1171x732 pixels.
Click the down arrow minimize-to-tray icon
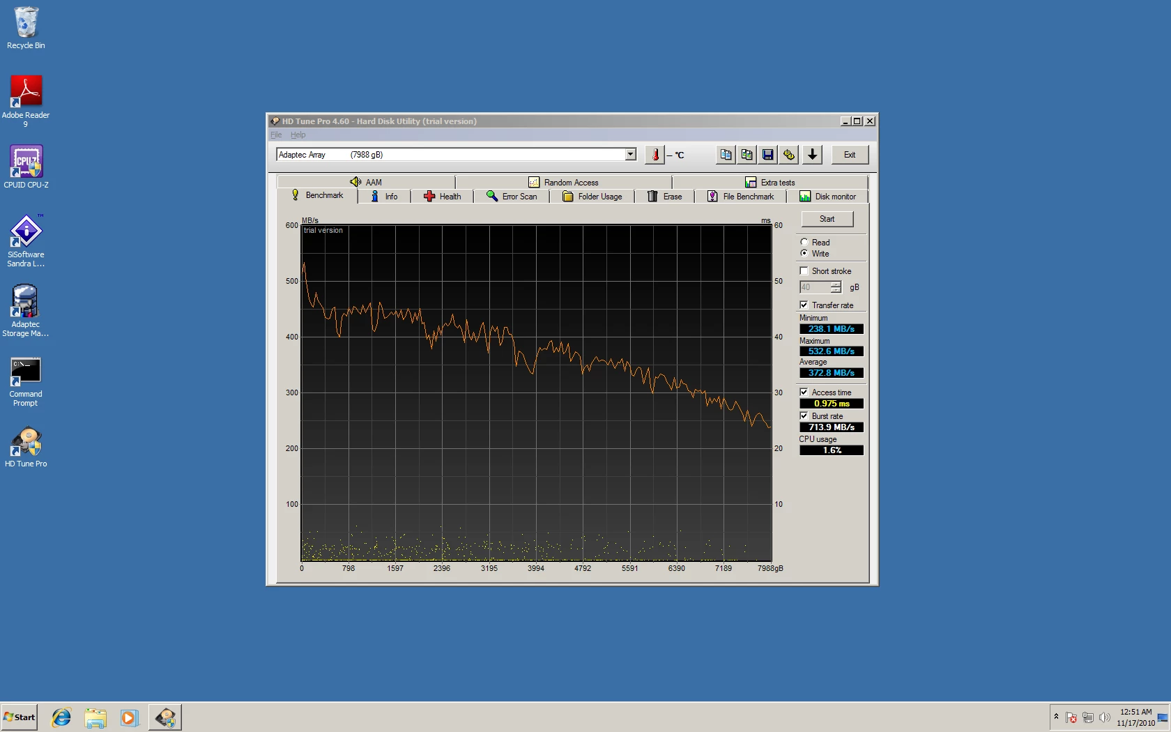(812, 155)
